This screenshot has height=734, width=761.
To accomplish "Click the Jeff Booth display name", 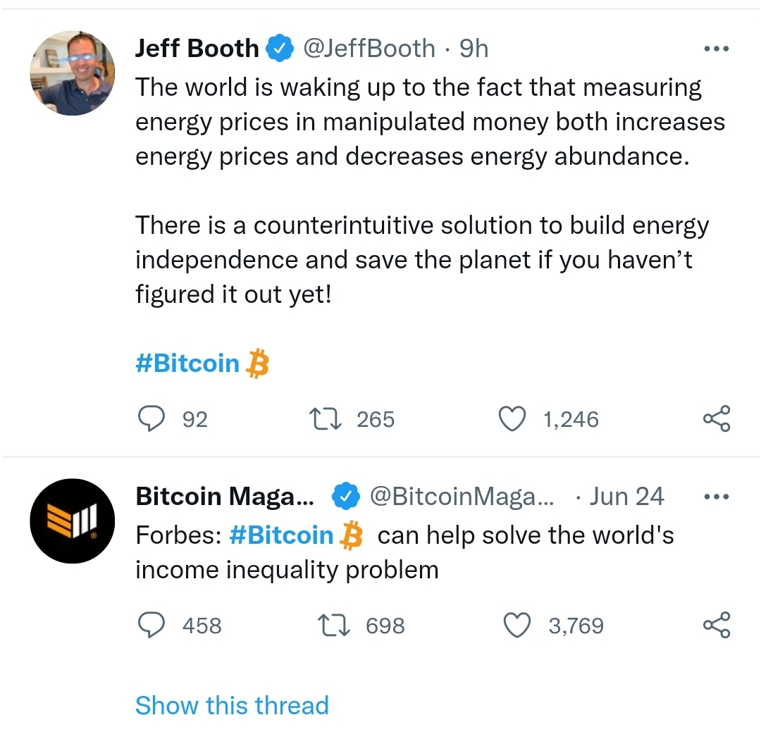I will point(197,49).
